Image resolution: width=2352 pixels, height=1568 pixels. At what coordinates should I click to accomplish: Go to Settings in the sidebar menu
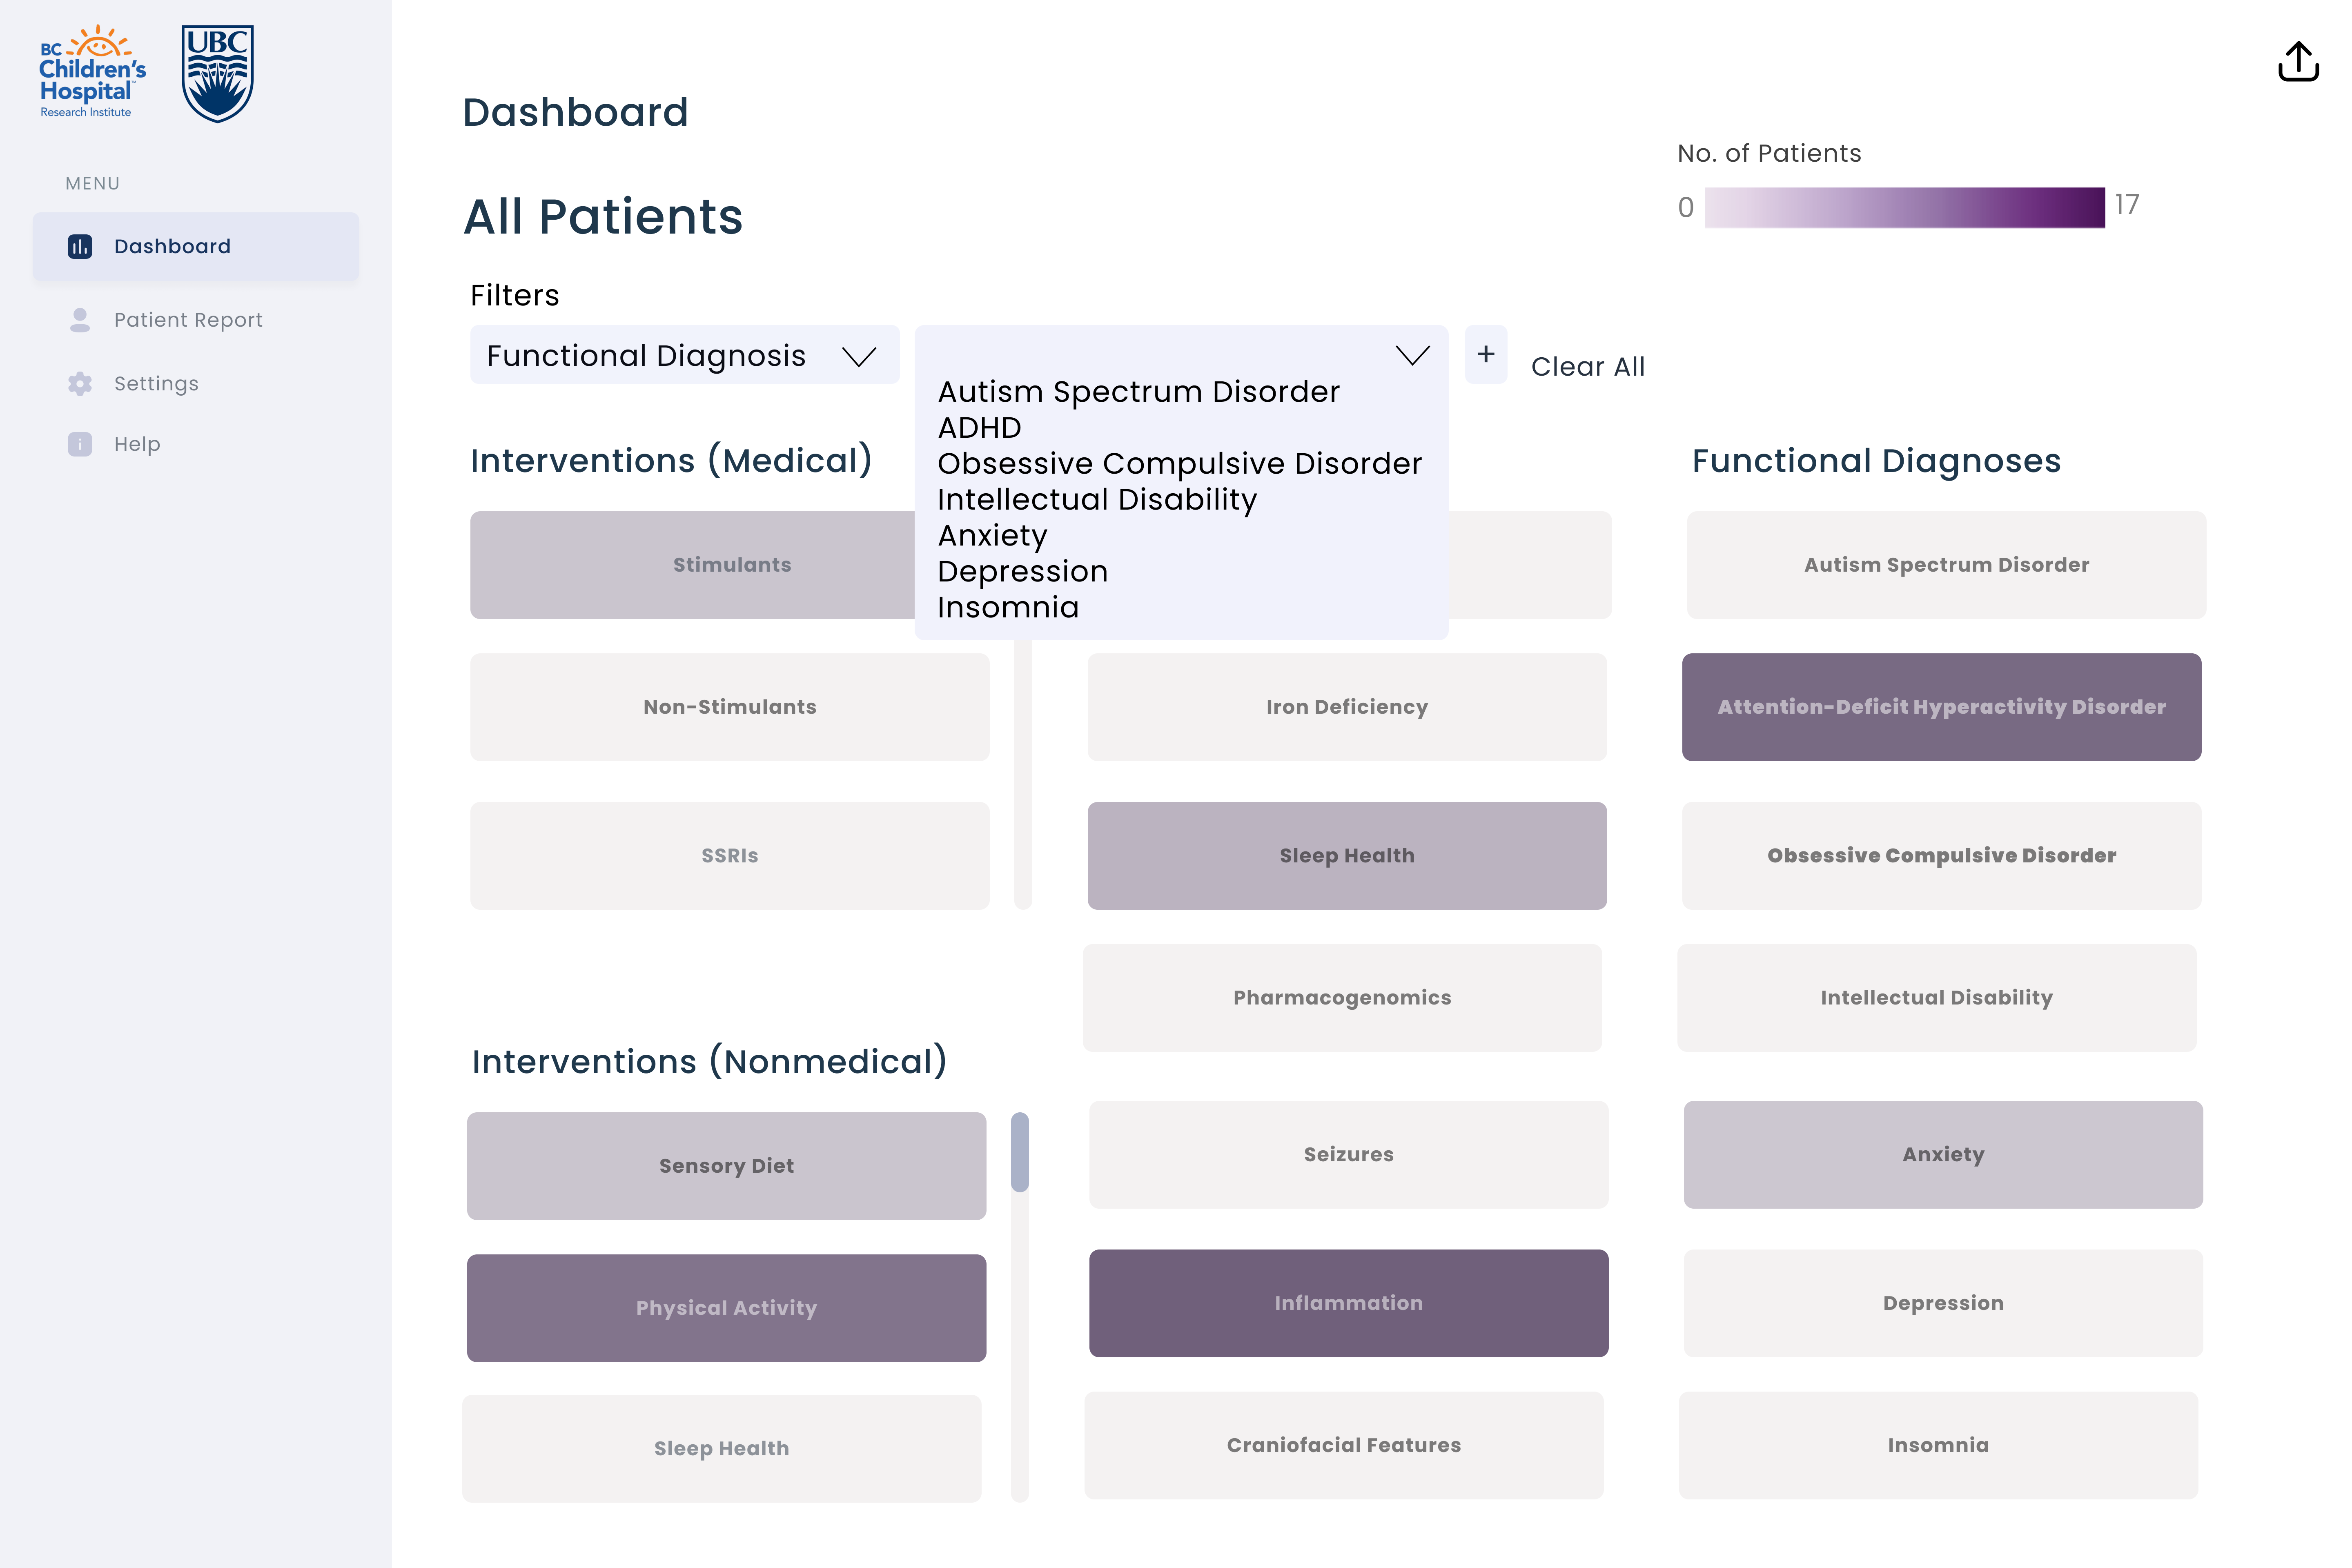(x=156, y=384)
